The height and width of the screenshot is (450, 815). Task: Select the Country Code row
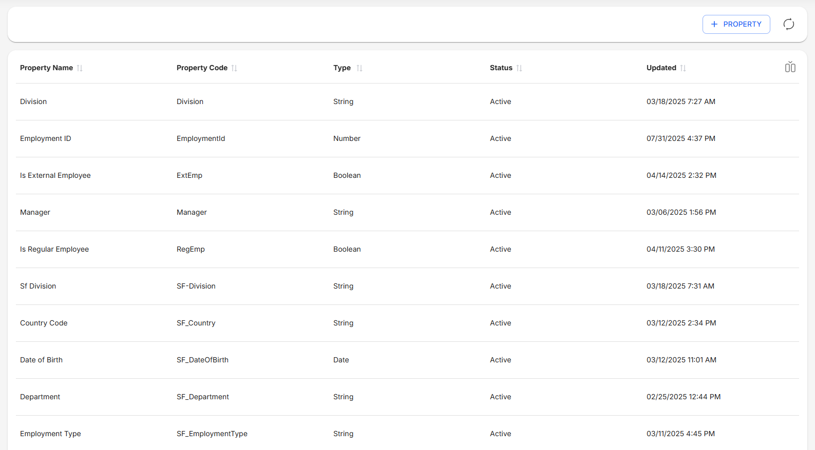click(x=44, y=323)
